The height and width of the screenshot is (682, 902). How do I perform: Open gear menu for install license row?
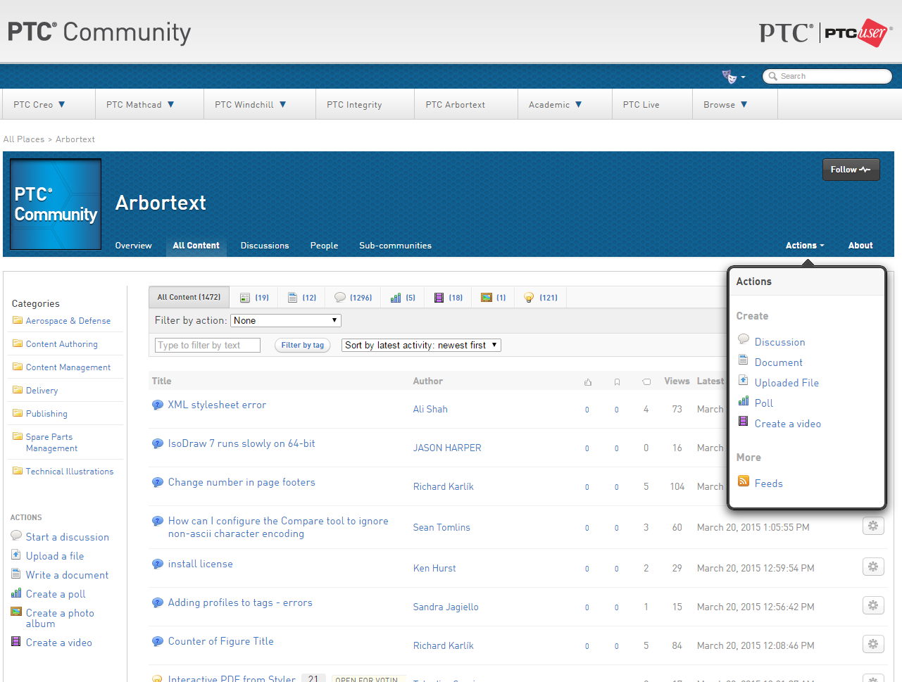[x=873, y=567]
